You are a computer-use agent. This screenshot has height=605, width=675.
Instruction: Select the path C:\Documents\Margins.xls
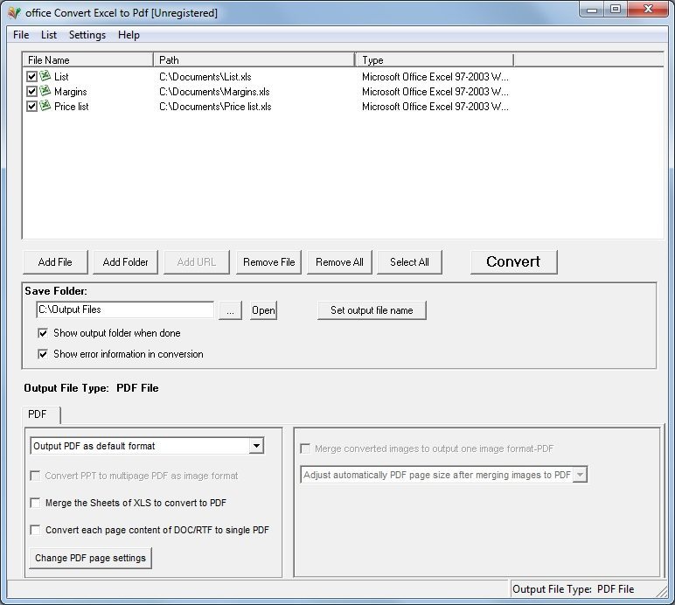tap(214, 92)
